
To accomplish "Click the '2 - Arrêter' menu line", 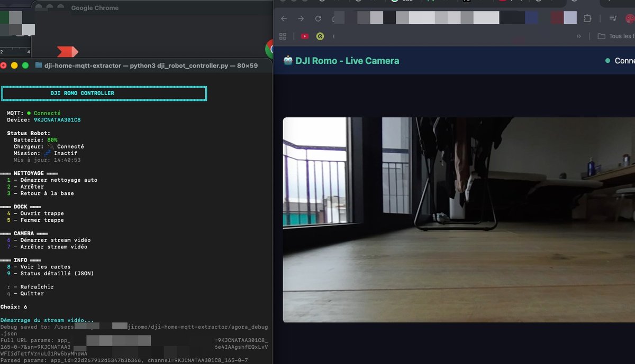I will [x=25, y=186].
